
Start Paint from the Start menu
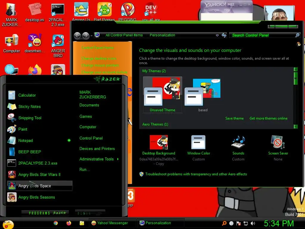coord(40,129)
